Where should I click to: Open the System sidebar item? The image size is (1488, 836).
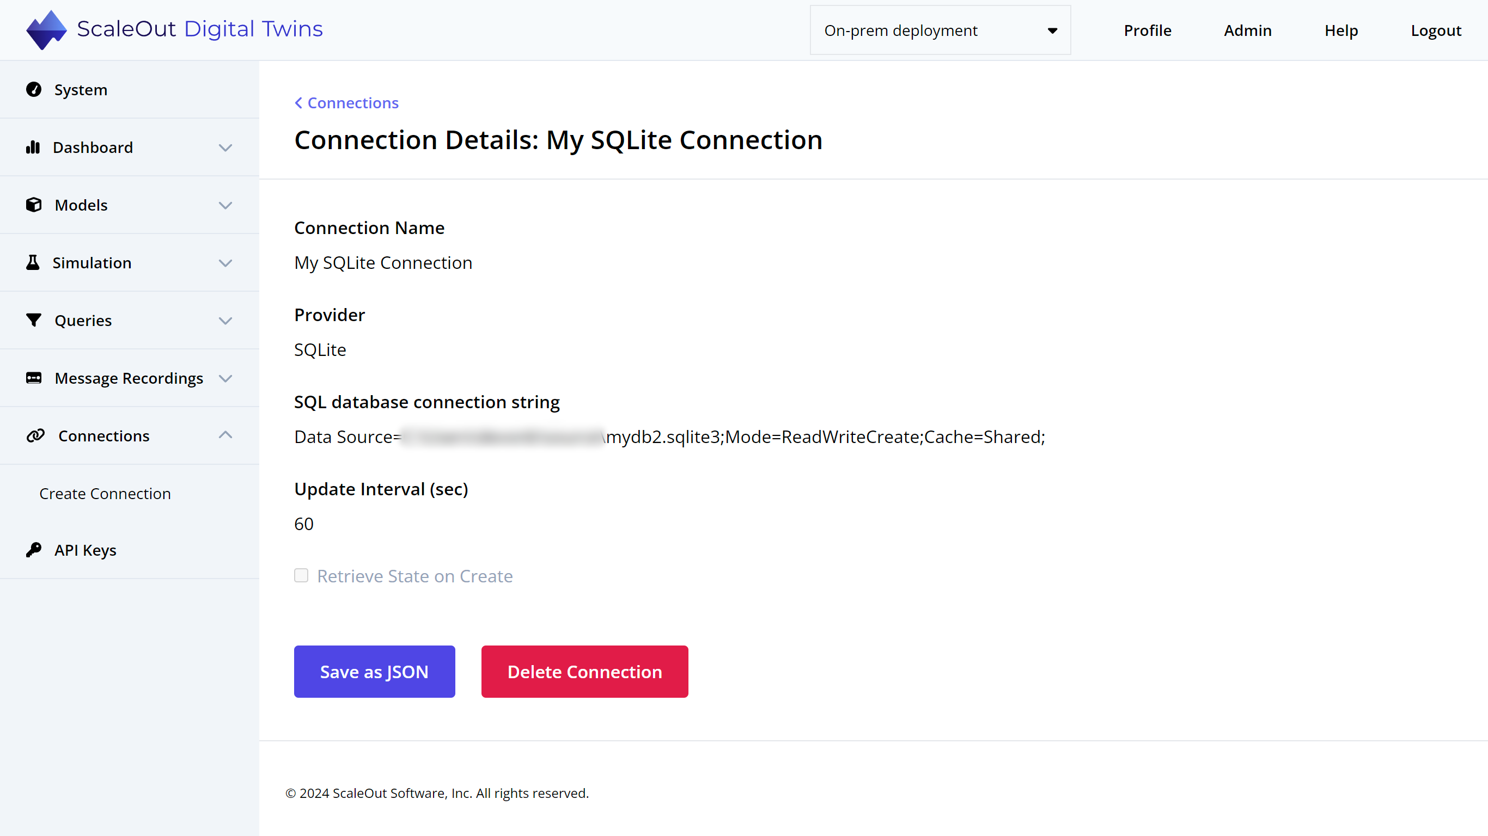click(x=130, y=89)
